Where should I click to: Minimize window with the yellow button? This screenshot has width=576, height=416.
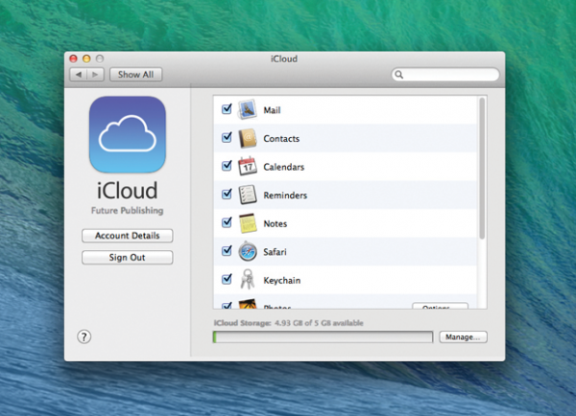click(x=86, y=58)
